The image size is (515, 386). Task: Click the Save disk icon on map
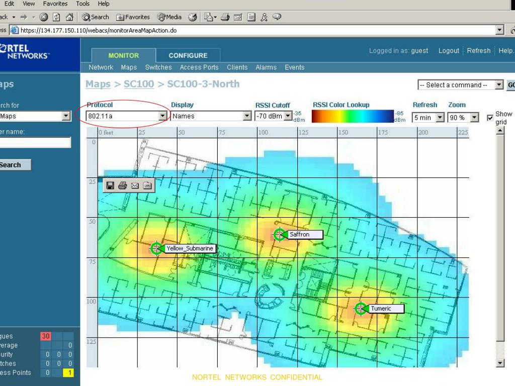coord(110,186)
